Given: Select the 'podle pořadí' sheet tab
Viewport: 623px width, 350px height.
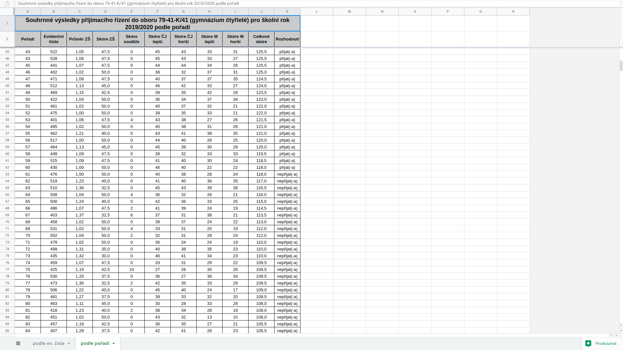Looking at the screenshot, I should pyautogui.click(x=95, y=344).
